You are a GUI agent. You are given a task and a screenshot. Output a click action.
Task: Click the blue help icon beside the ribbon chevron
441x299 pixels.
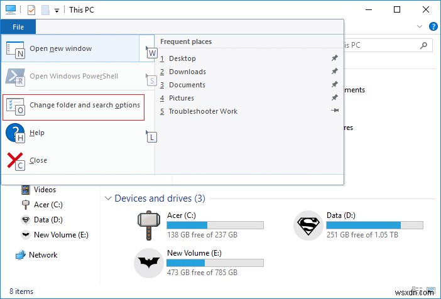[433, 26]
